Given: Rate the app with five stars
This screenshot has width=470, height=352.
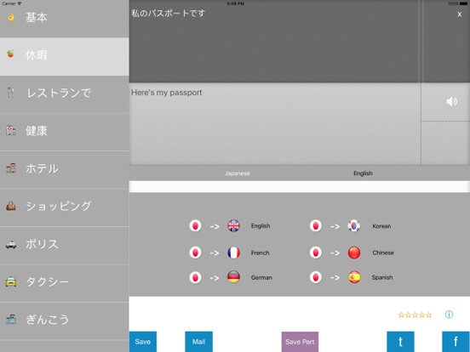Looking at the screenshot, I should [x=415, y=315].
